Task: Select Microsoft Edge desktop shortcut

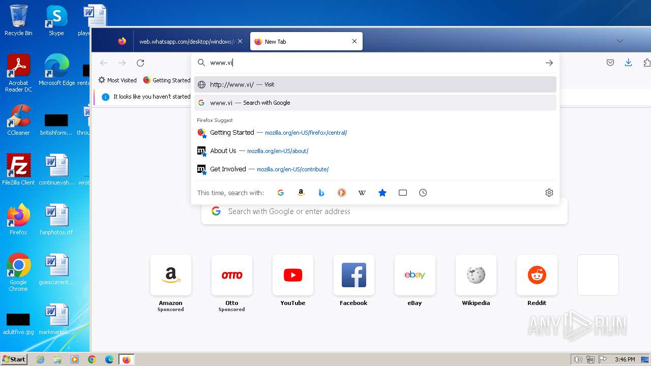Action: [56, 70]
